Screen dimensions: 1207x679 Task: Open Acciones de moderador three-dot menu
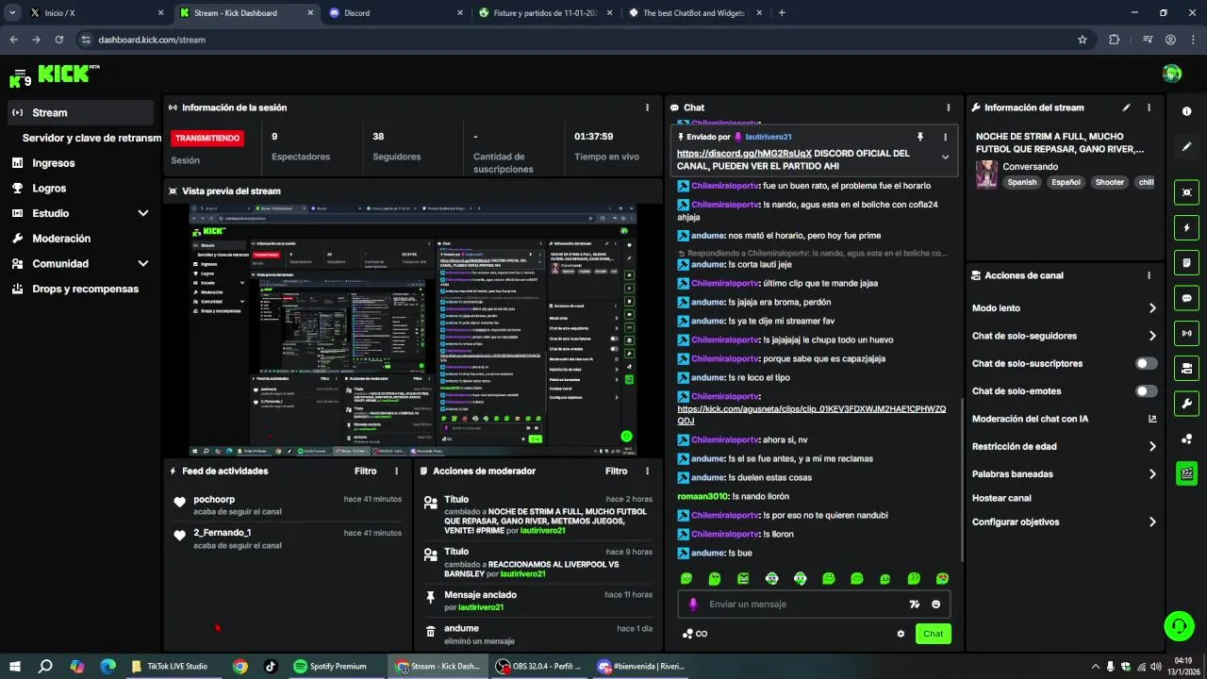click(x=647, y=471)
